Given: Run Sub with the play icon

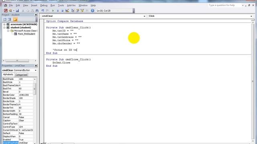Looking at the screenshot, I should (x=53, y=11).
